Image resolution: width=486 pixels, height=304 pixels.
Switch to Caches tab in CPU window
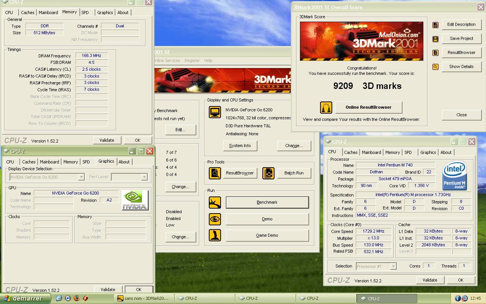click(x=351, y=152)
